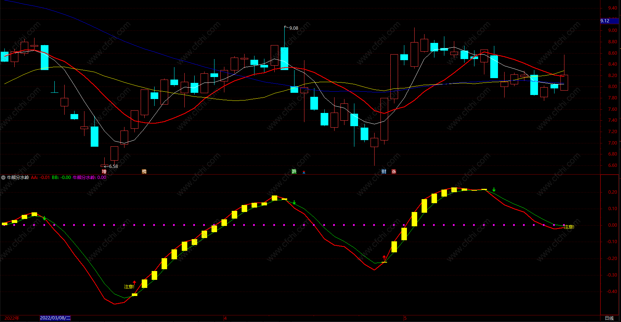Click the red up arrow at second indicator trough
Viewport: 621px width, 322px height.
(x=384, y=257)
